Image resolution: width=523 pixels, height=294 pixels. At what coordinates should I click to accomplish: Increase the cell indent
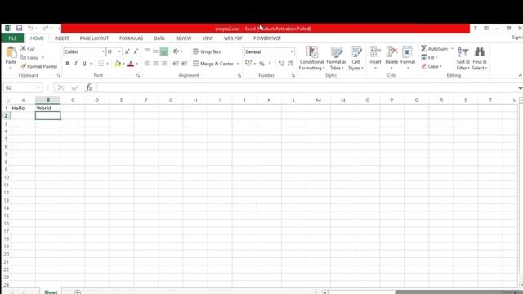coord(185,64)
